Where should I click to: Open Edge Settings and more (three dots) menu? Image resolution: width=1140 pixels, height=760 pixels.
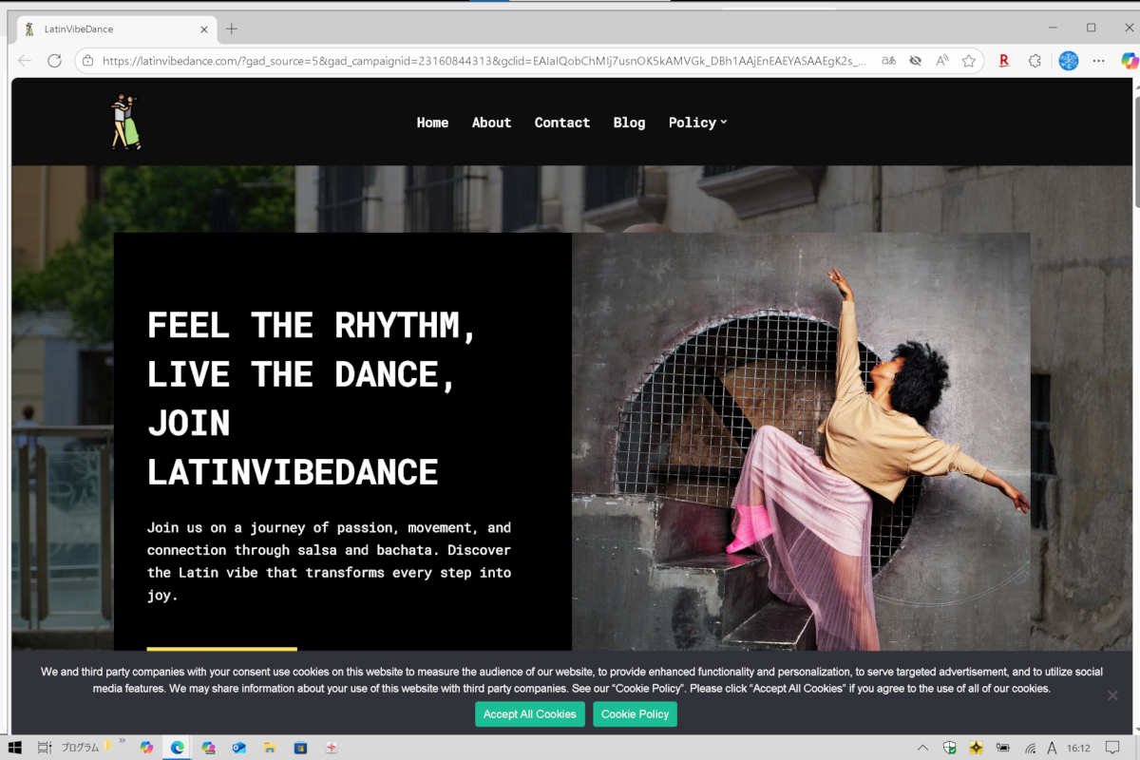pos(1098,61)
